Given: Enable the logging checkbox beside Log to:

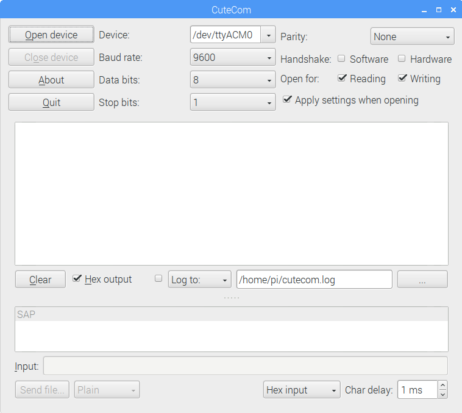Looking at the screenshot, I should click(158, 278).
